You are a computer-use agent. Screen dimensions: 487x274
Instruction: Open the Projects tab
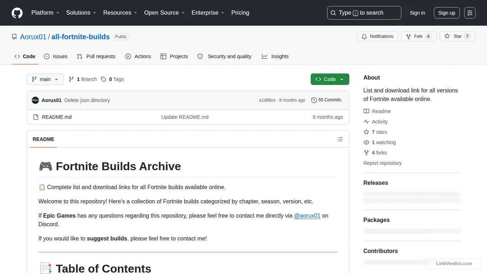point(174,56)
